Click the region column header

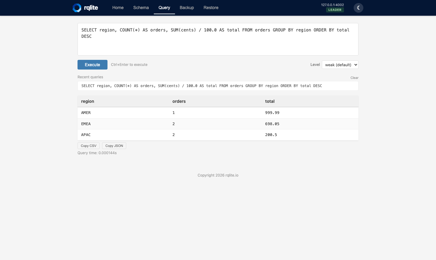click(88, 101)
